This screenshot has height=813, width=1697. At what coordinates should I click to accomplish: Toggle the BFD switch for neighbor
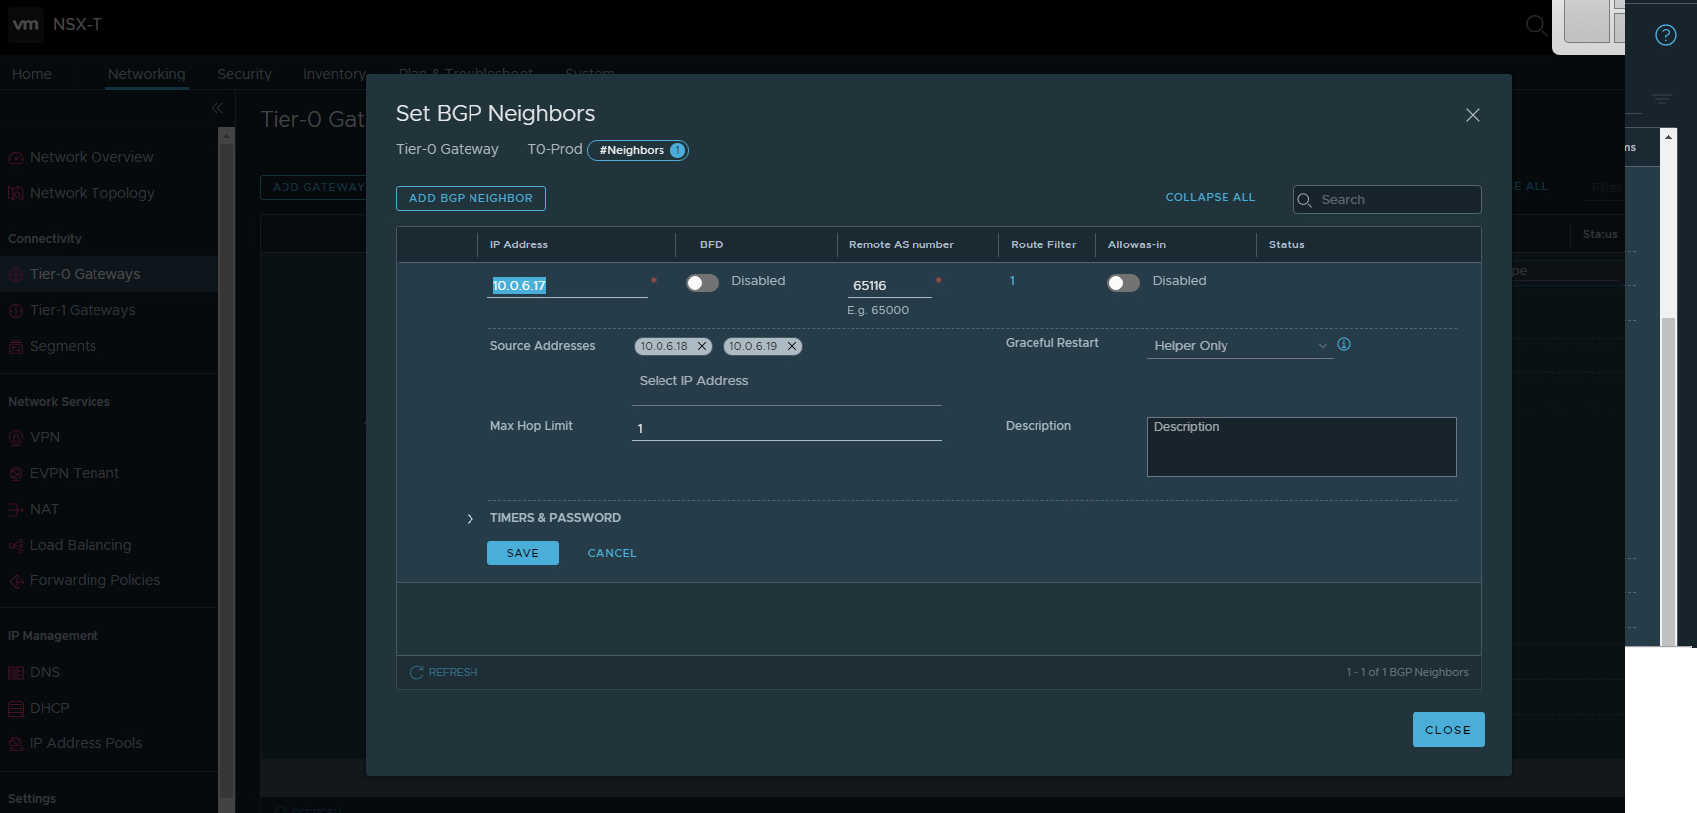click(702, 283)
